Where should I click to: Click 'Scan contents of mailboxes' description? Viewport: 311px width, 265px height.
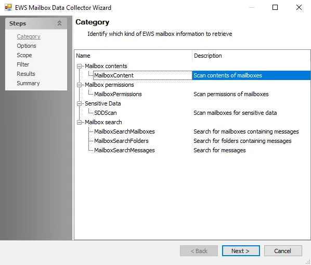click(x=228, y=75)
